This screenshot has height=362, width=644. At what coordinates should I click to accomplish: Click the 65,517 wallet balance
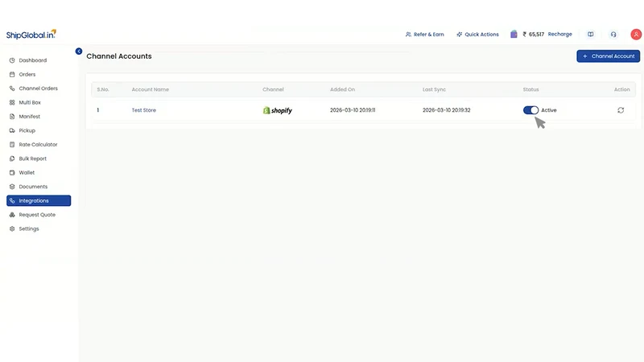[534, 35]
